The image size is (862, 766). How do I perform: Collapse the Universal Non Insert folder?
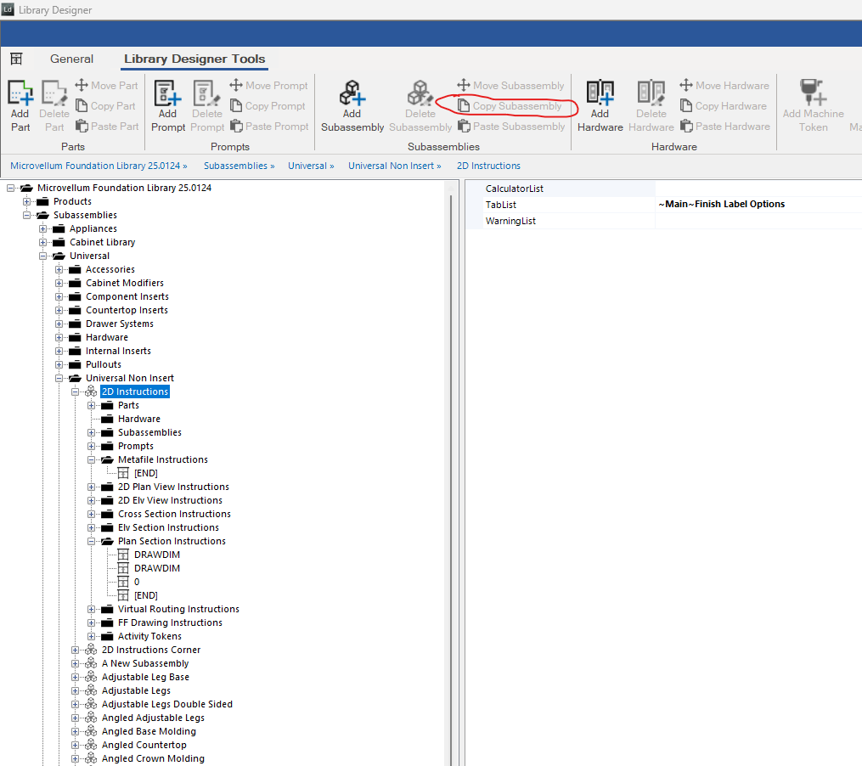point(59,378)
